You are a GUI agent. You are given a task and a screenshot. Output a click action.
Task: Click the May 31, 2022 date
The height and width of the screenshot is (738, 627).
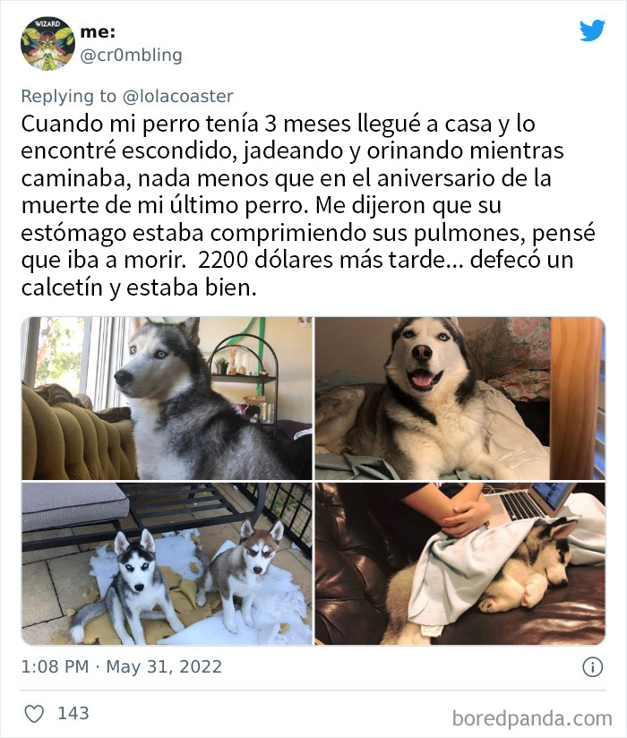pyautogui.click(x=164, y=667)
